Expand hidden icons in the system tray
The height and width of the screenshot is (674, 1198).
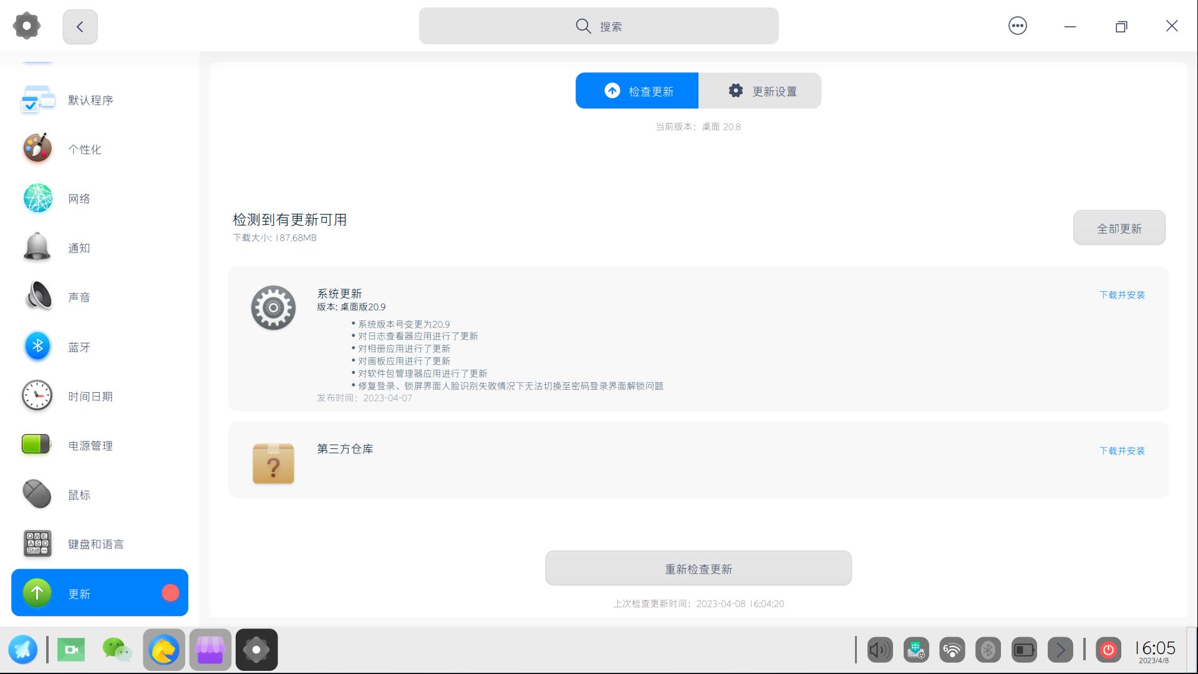tap(1060, 650)
